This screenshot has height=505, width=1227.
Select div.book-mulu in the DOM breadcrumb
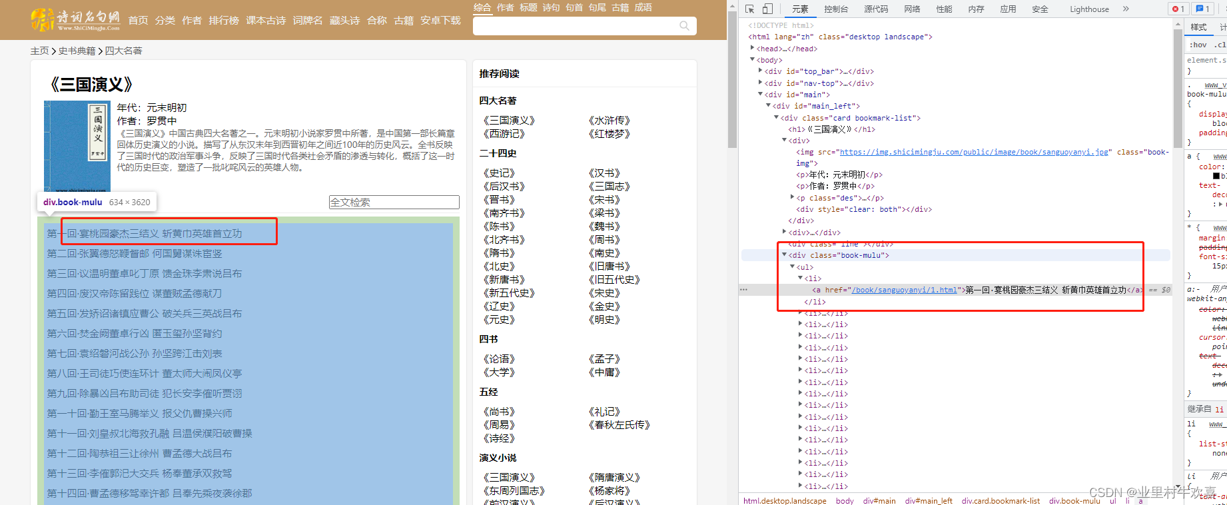[1074, 500]
